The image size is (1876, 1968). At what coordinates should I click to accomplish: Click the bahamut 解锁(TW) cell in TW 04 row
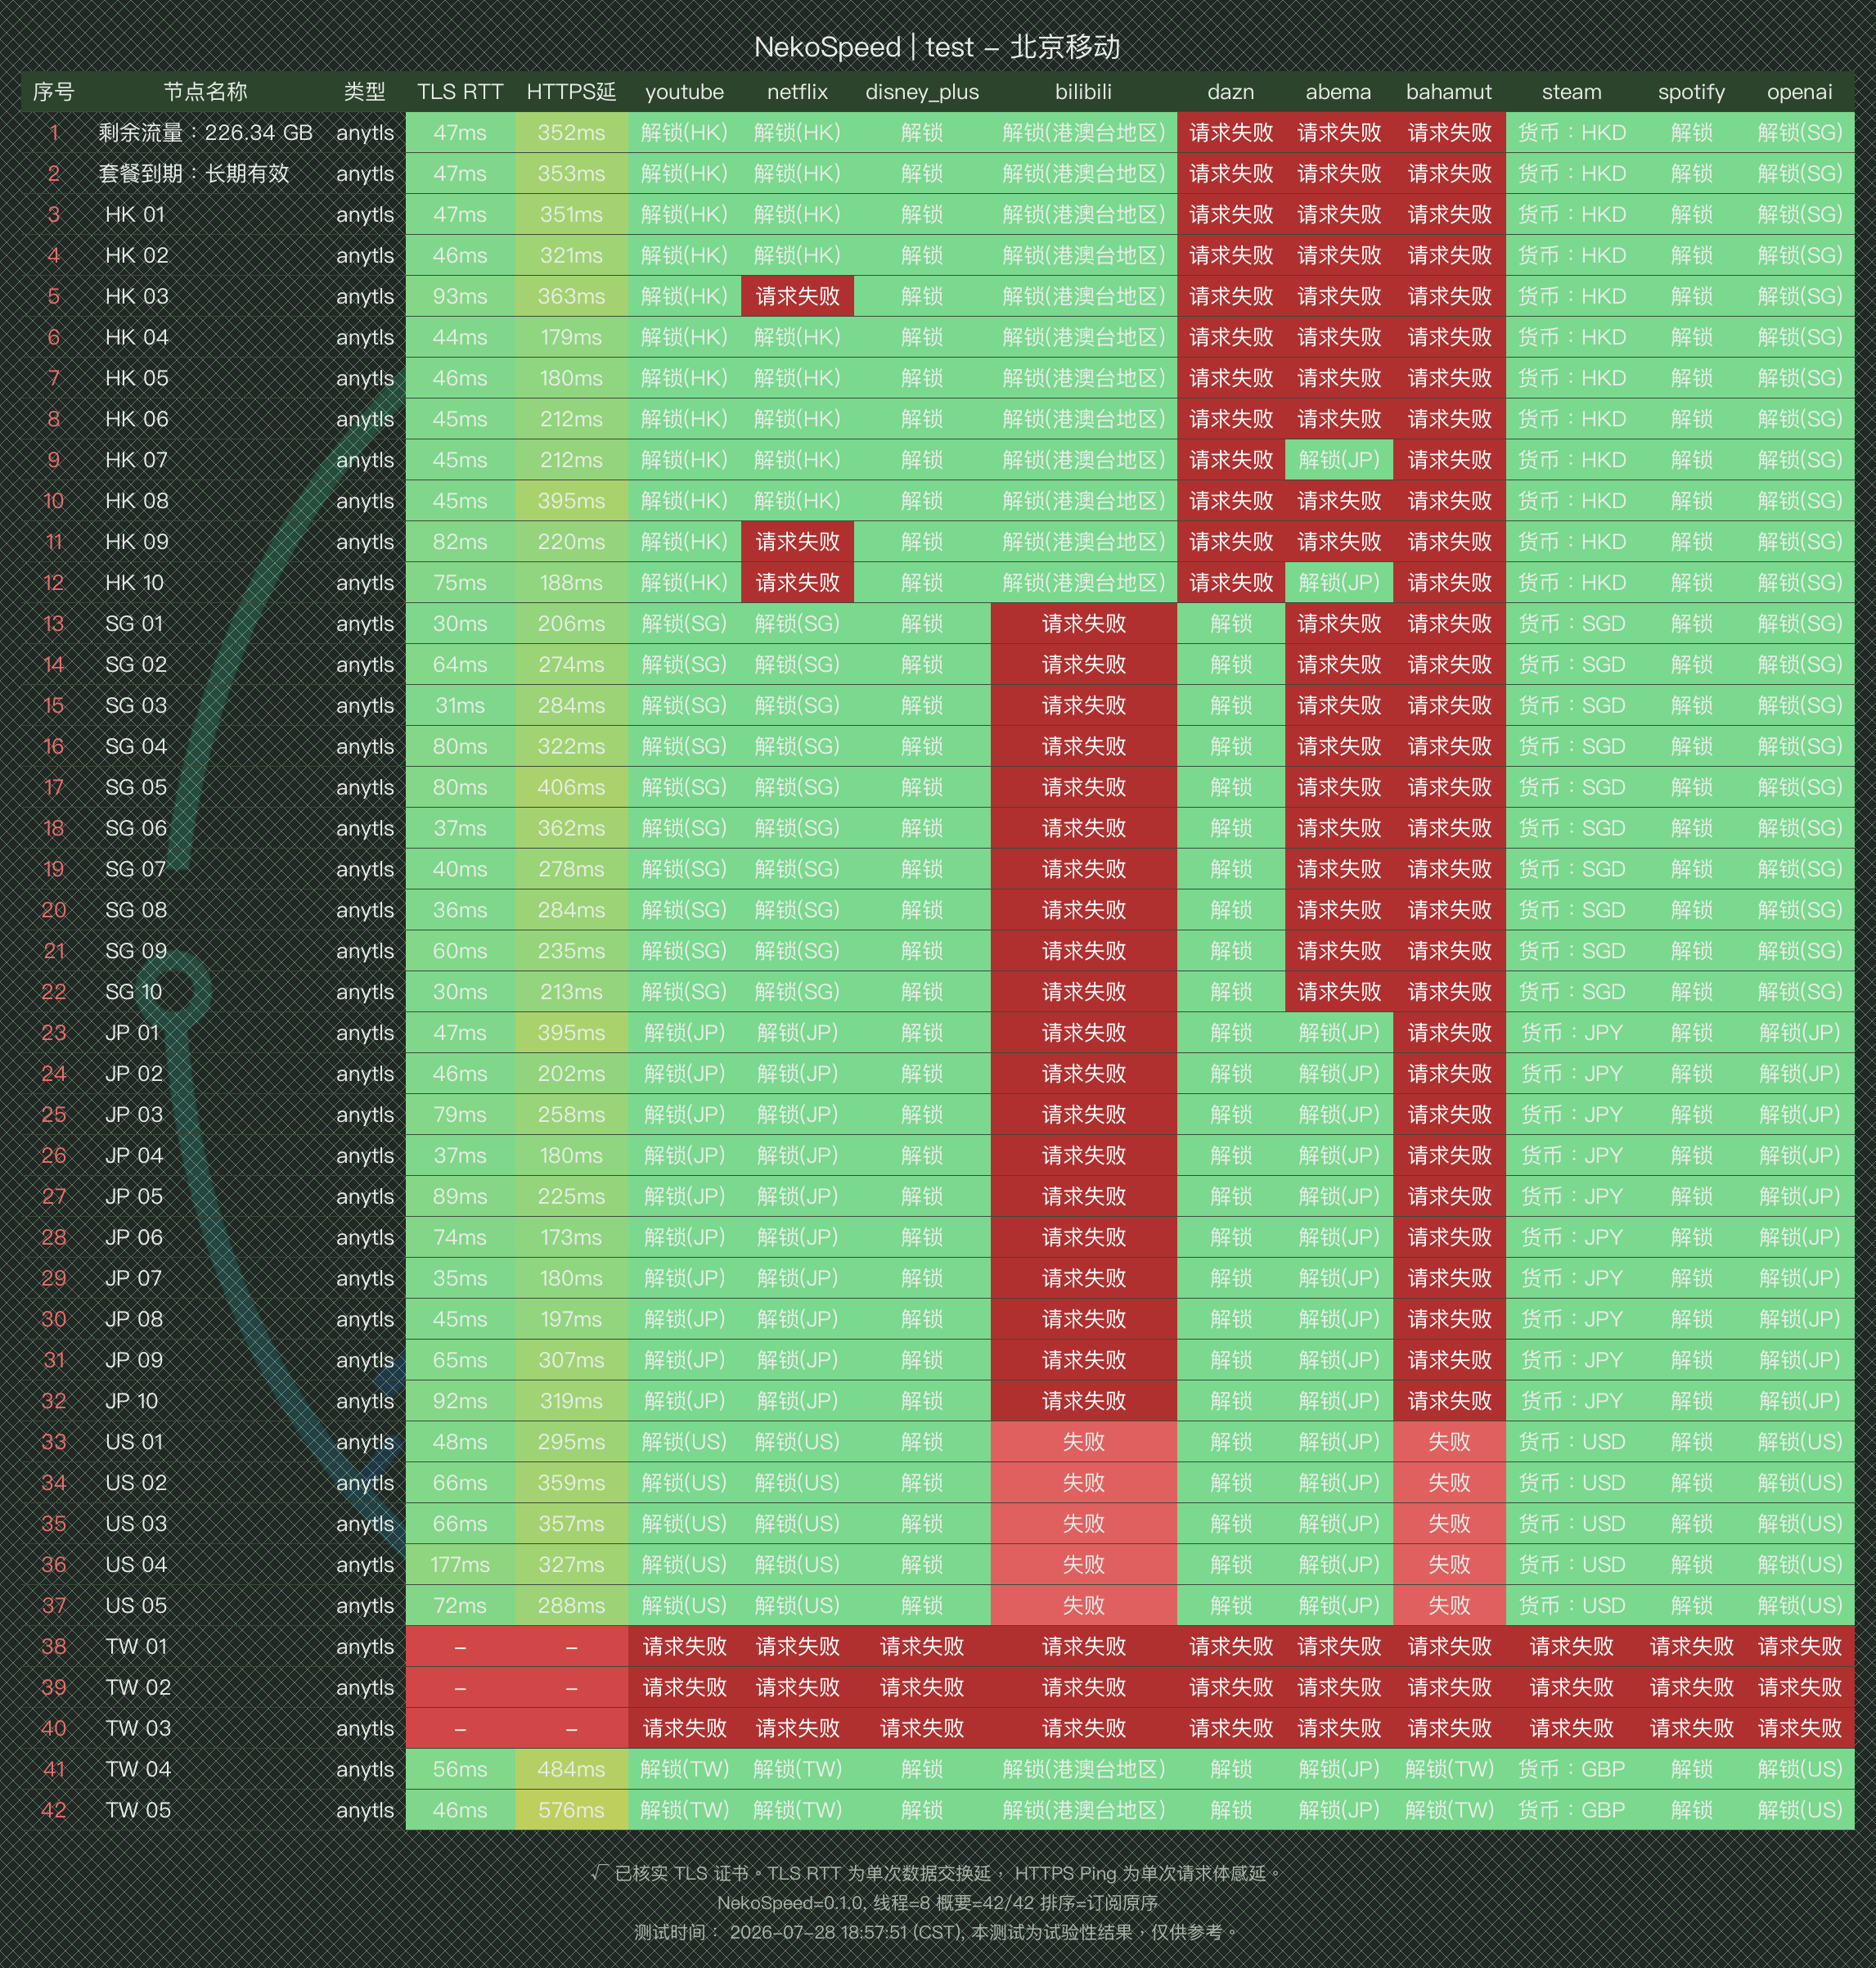(1449, 1769)
